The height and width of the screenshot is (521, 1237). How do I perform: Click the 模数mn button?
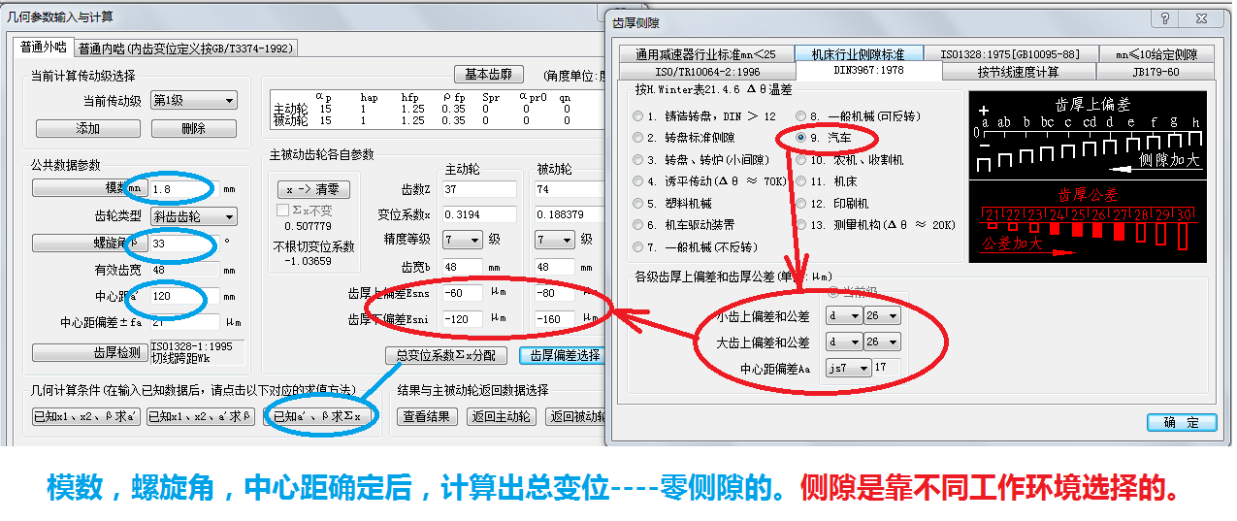coord(89,188)
